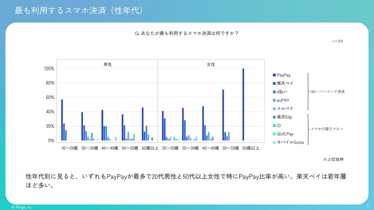The width and height of the screenshot is (374, 210).
Task: Click the 男性 chart panel header
Action: 108,64
